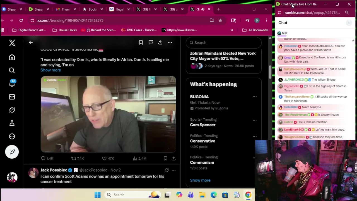Open a new browser tab

[x=218, y=9]
